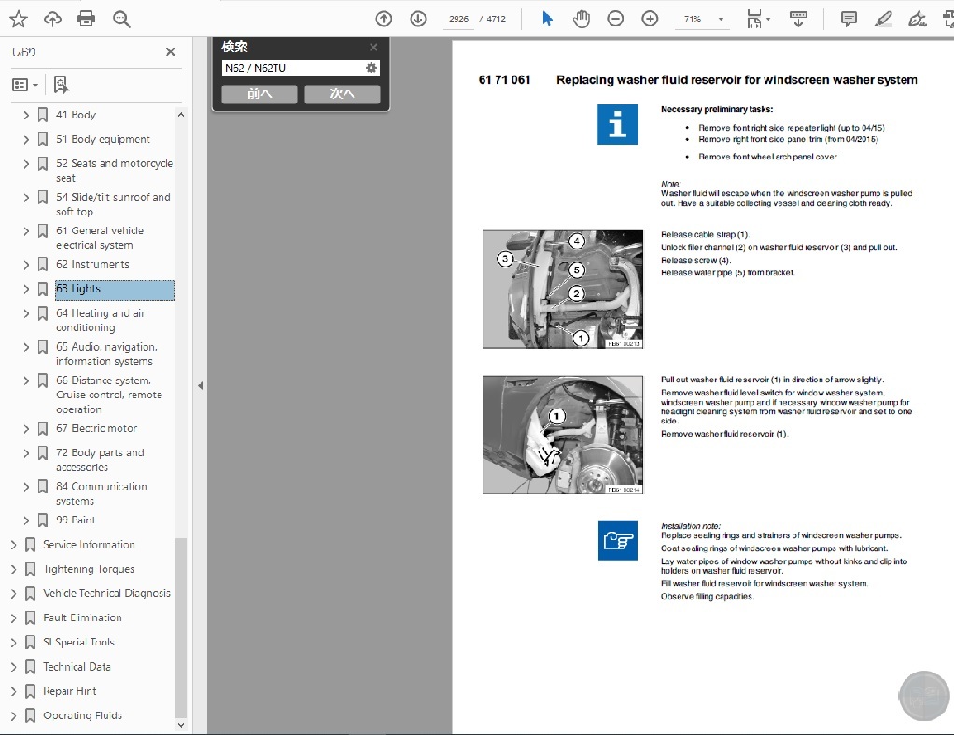Open the sign document pen icon
Image resolution: width=954 pixels, height=735 pixels.
click(x=917, y=19)
